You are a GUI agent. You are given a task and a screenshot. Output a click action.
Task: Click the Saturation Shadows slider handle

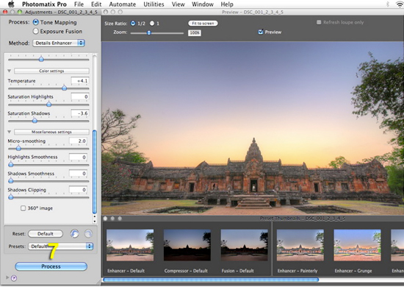tap(35, 120)
